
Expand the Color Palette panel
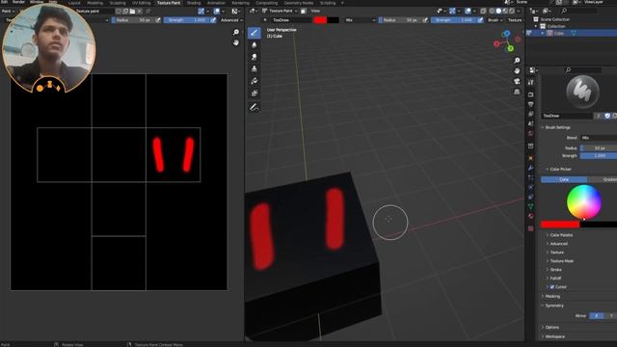tap(561, 235)
